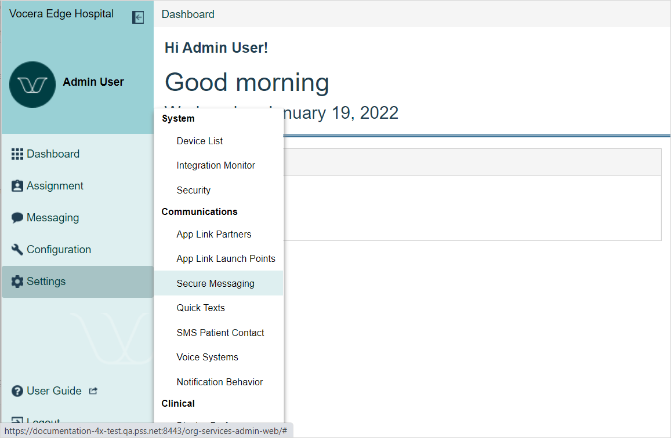This screenshot has width=671, height=438.
Task: Select Notification Behavior
Action: coord(219,382)
